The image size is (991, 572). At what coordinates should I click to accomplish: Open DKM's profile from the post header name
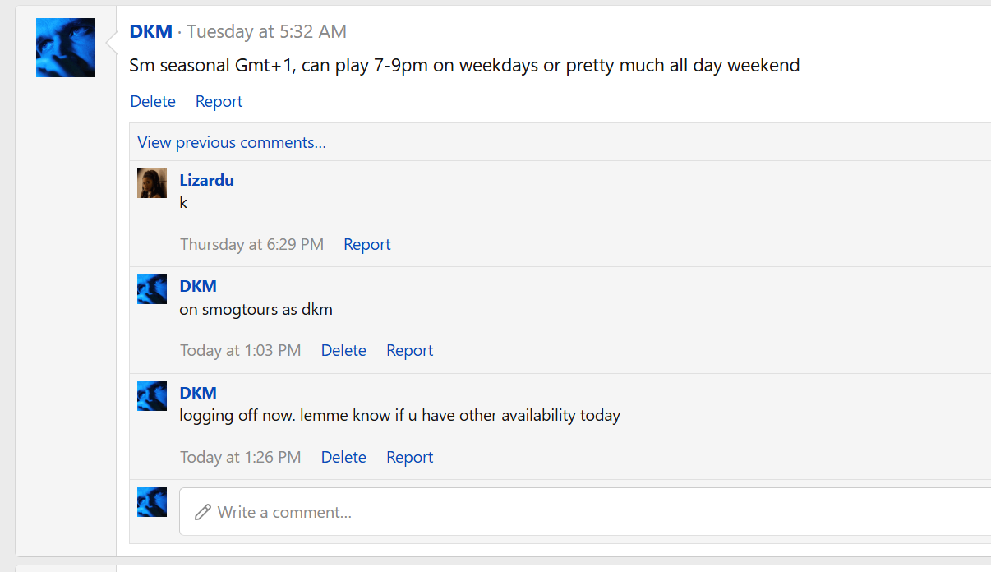click(x=151, y=31)
